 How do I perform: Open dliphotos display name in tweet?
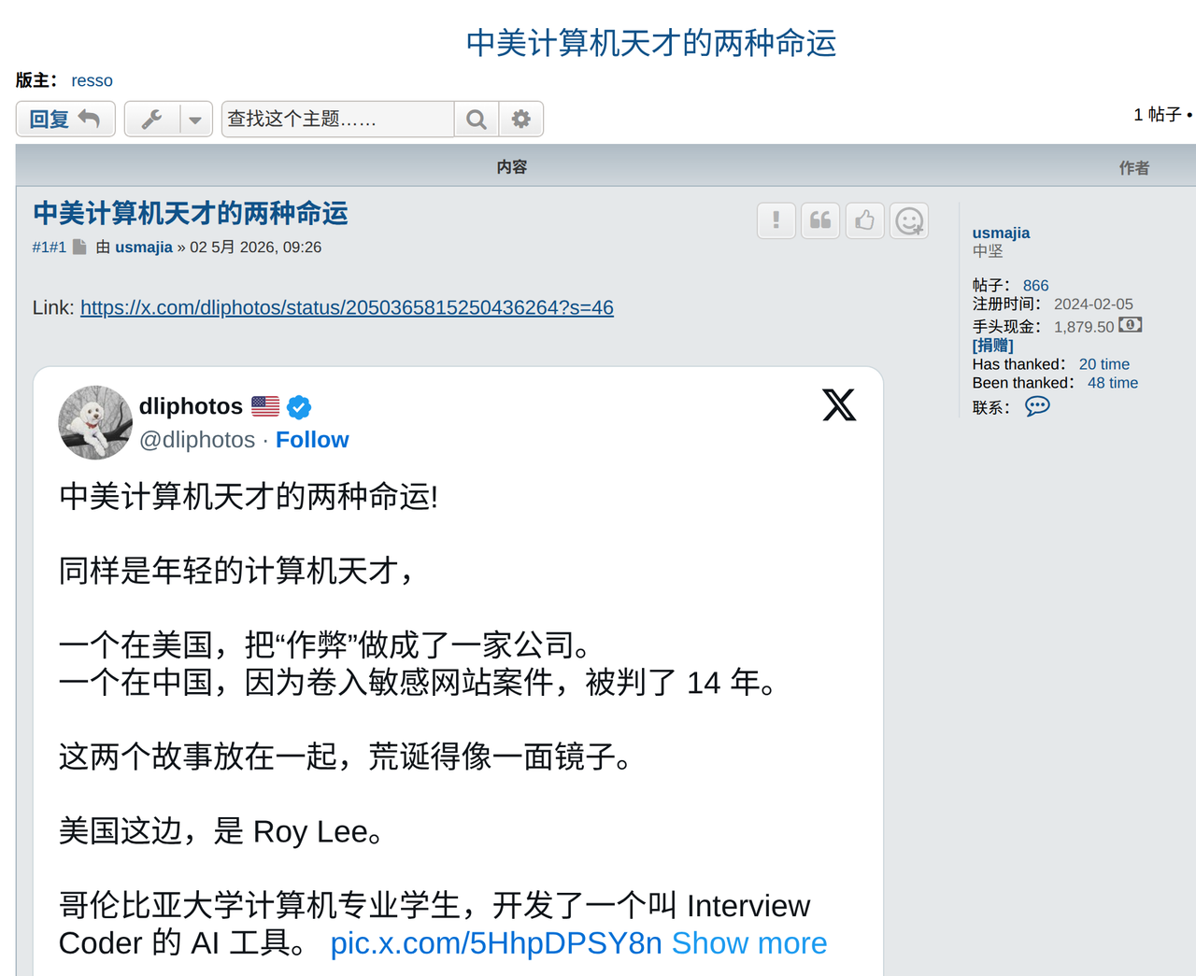point(191,406)
